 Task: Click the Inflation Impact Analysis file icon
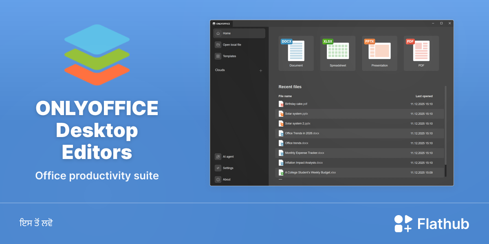[281, 163]
